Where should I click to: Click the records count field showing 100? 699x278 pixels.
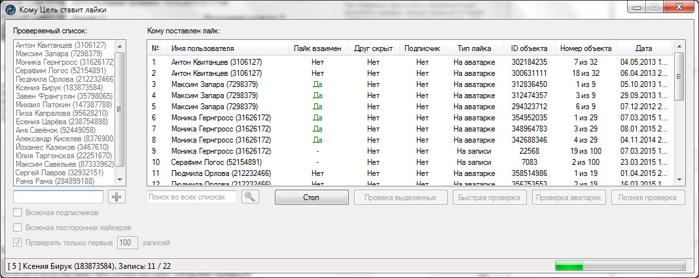pyautogui.click(x=126, y=243)
